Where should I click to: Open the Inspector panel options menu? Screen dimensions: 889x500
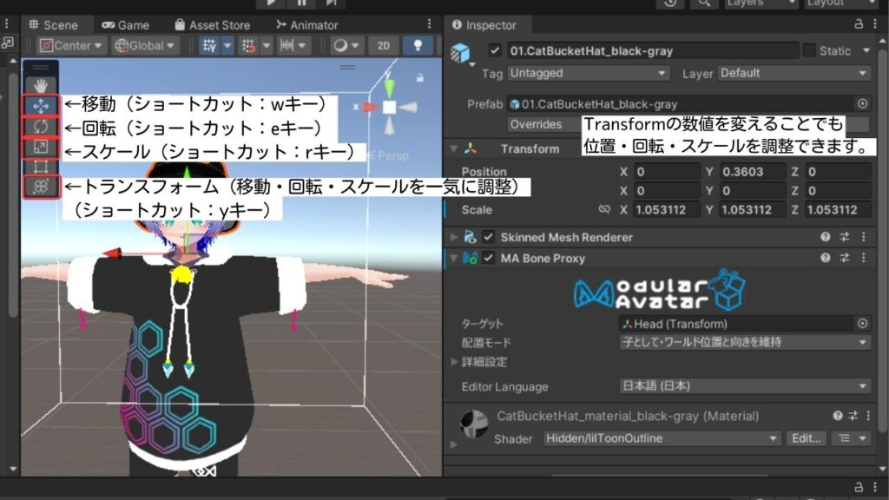tap(876, 23)
